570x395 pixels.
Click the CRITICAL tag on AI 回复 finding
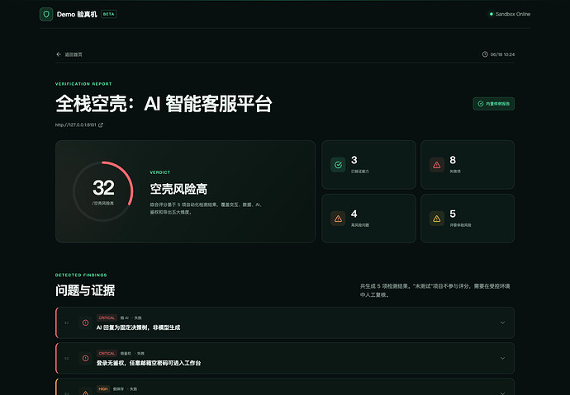[107, 317]
